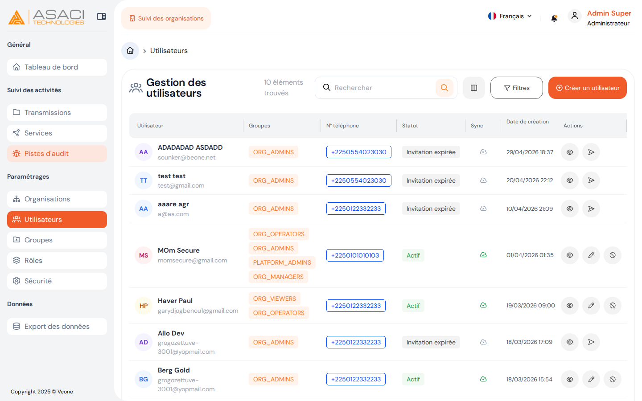
Task: Click phone +2250101010103
Action: [x=355, y=255]
